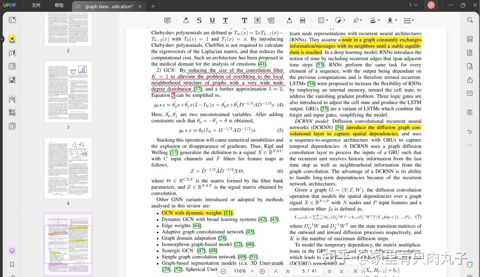Select the Squiggly underline tool
480x277 pixels.
click(x=225, y=20)
